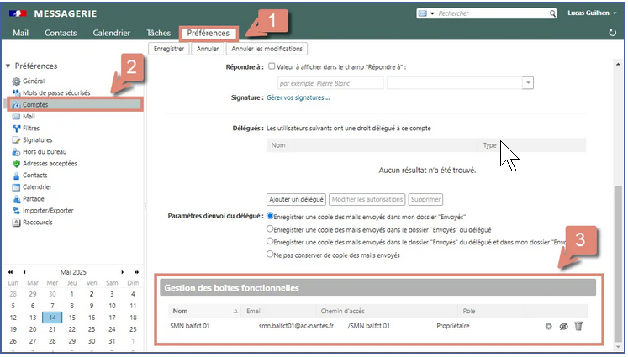Toggle visibility eye icon for SMN balfct 01

[x=563, y=326]
